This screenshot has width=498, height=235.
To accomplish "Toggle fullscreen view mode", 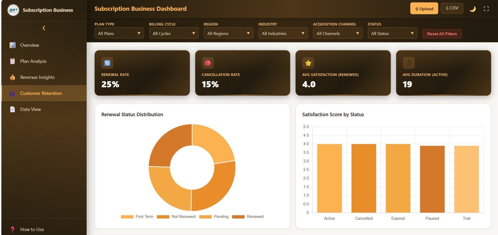I will point(486,8).
